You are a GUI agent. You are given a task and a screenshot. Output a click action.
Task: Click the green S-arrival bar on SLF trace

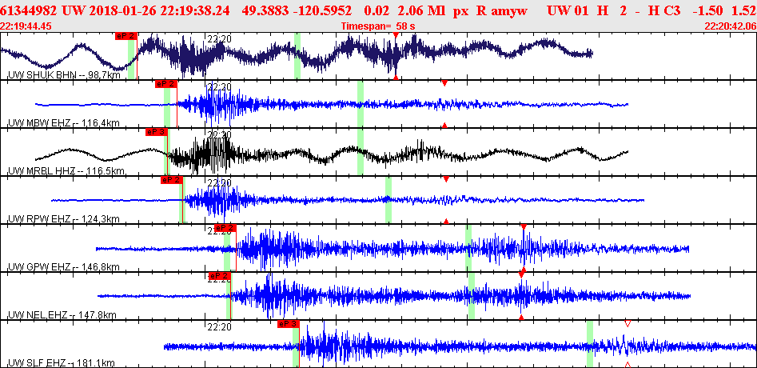tap(589, 344)
